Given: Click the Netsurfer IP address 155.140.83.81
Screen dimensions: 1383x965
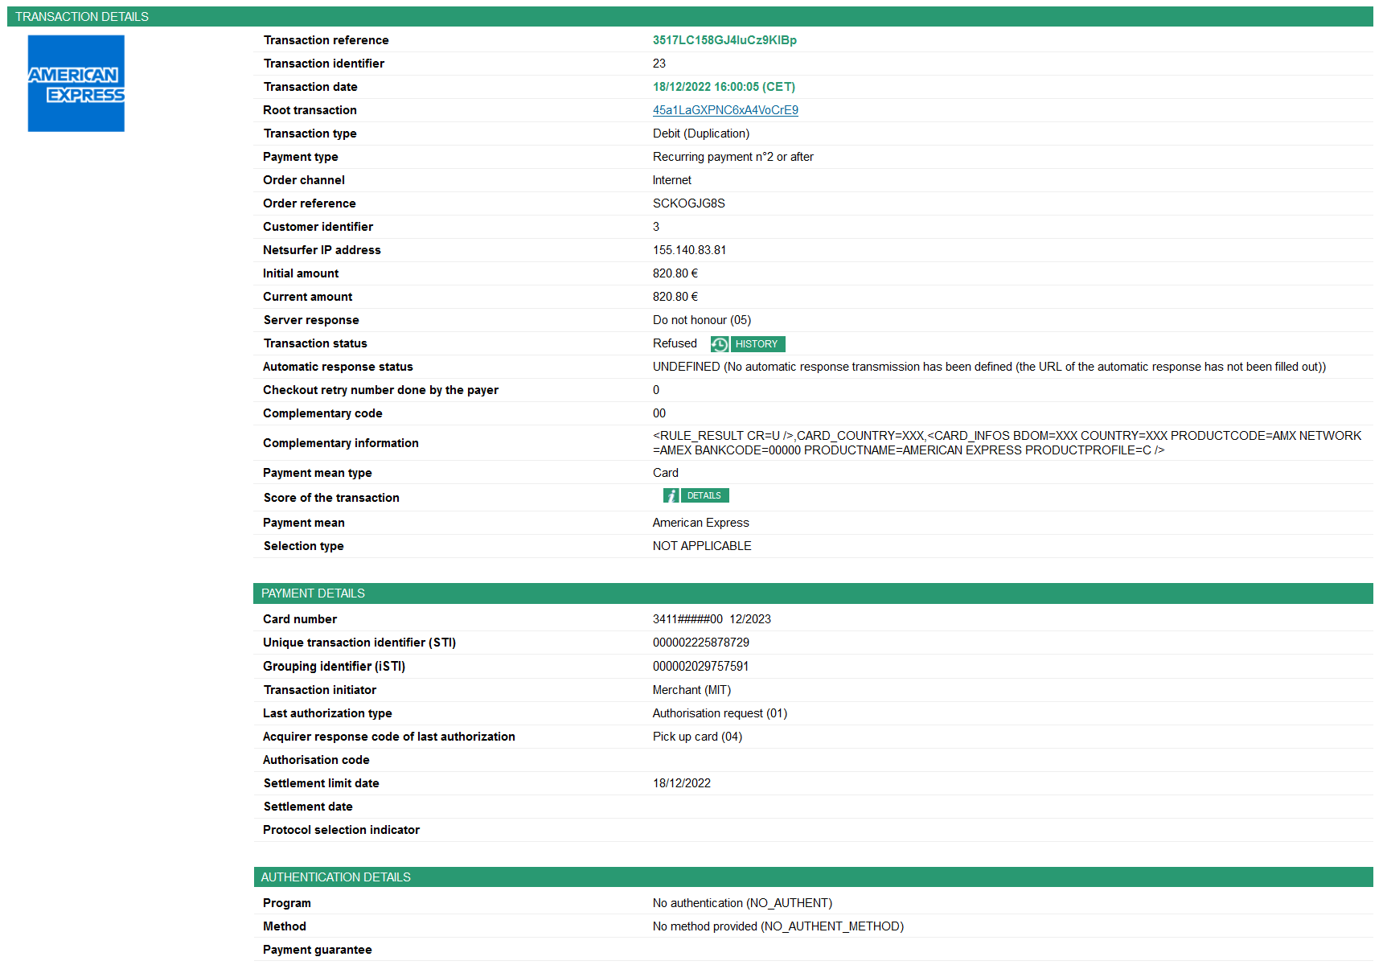Looking at the screenshot, I should 689,250.
